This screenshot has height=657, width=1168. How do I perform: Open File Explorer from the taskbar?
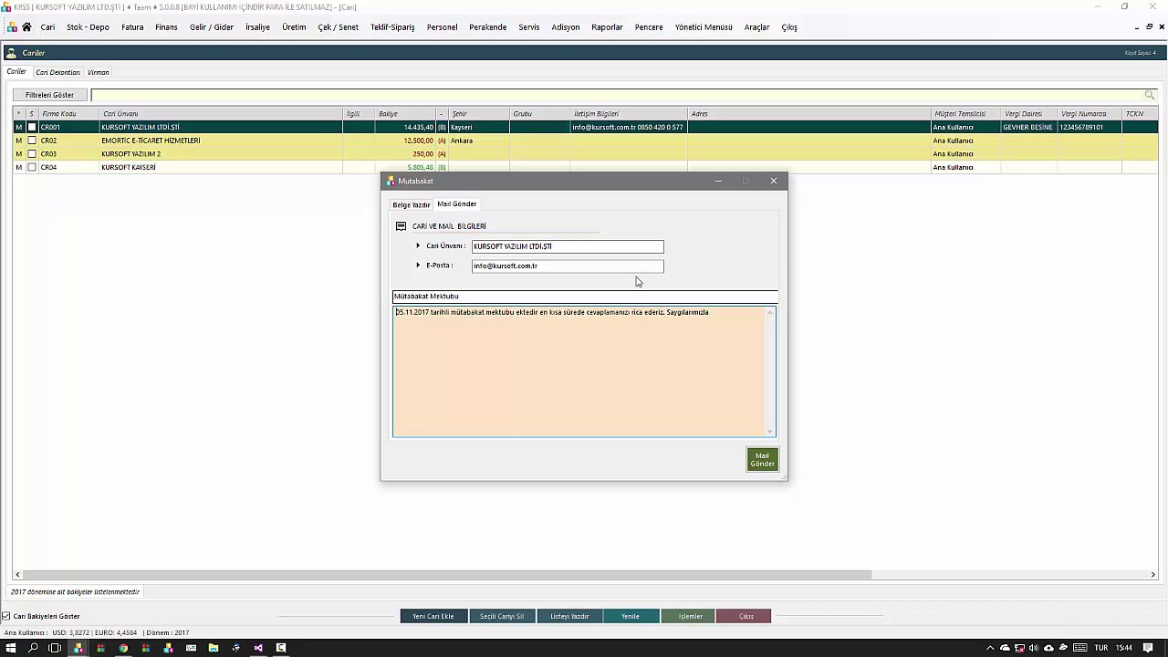click(x=214, y=648)
